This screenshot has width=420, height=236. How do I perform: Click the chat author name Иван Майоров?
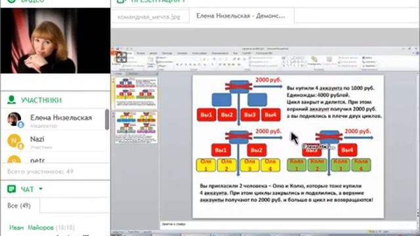pos(31,227)
